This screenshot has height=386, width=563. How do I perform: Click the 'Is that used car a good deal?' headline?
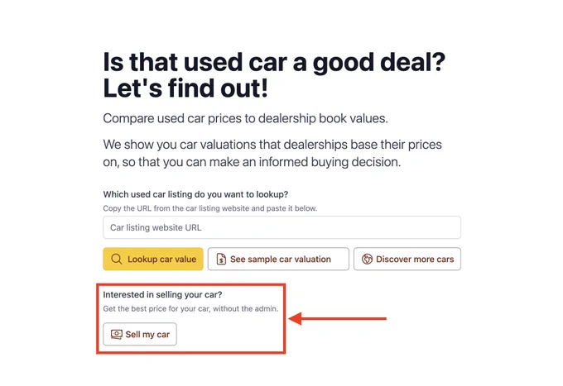click(274, 62)
